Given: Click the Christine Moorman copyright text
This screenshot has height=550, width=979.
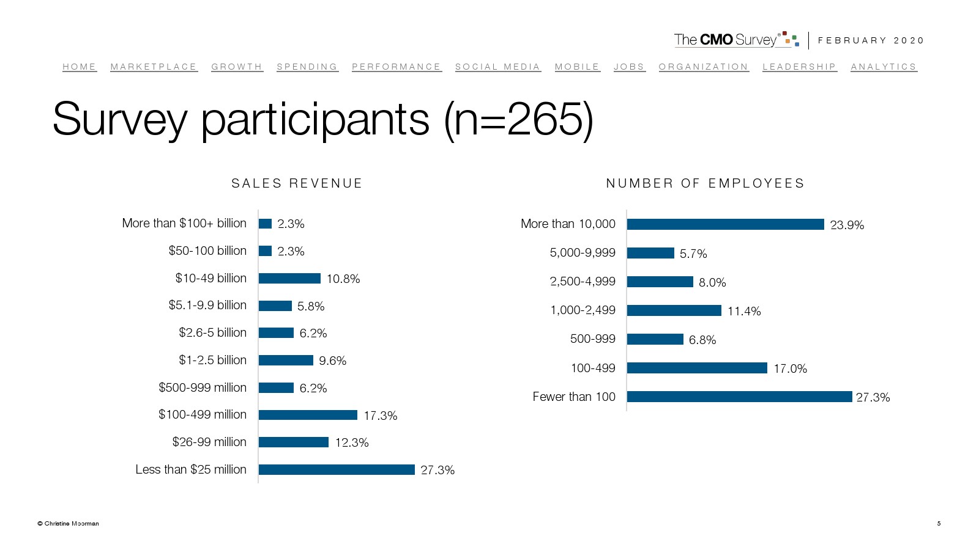Looking at the screenshot, I should 68,524.
